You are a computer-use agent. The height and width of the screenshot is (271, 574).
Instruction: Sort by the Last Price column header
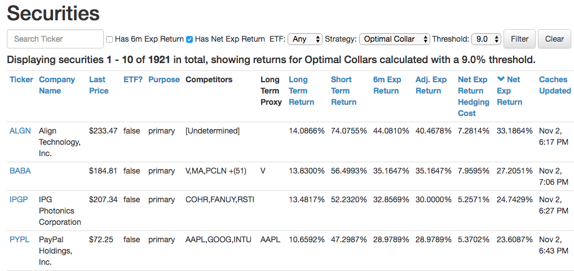click(x=99, y=85)
